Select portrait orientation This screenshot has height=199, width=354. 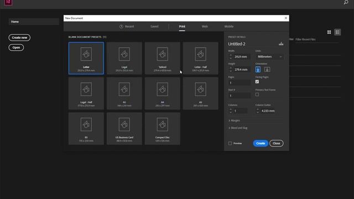tap(258, 70)
